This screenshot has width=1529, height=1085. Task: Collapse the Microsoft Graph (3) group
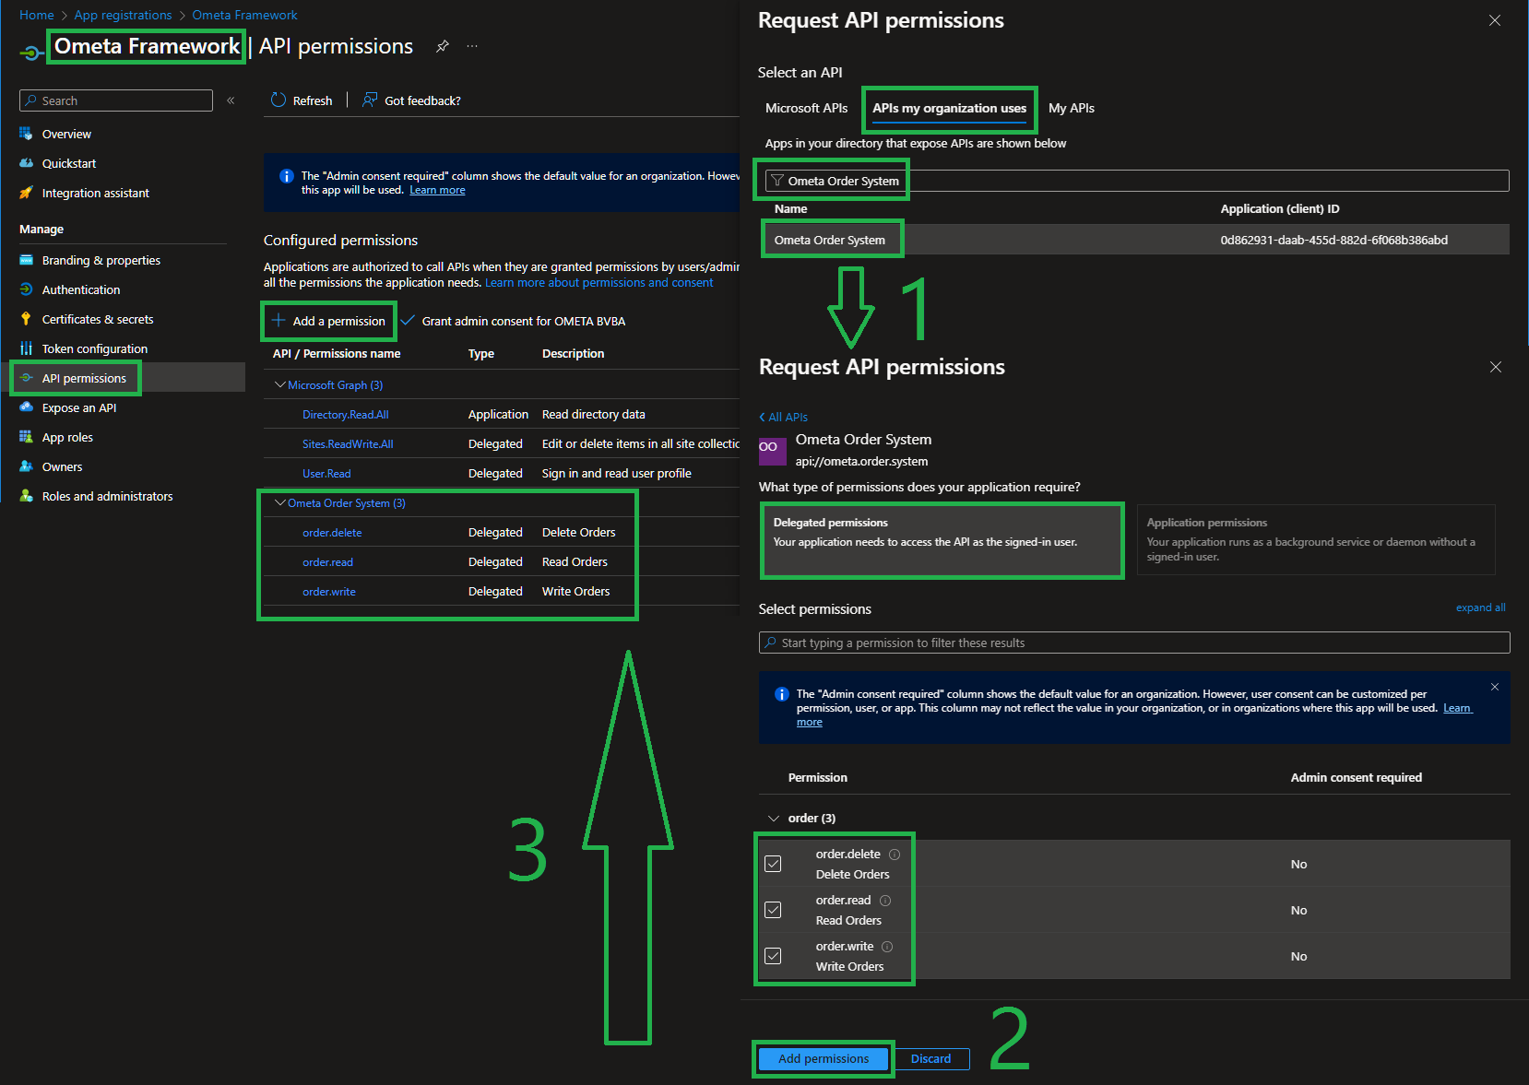click(x=279, y=384)
